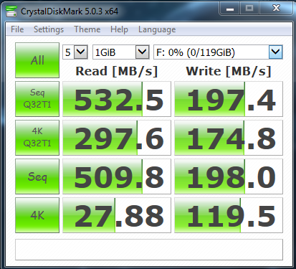Select the 532.5 sequential read result
The height and width of the screenshot is (269, 296).
pyautogui.click(x=117, y=99)
